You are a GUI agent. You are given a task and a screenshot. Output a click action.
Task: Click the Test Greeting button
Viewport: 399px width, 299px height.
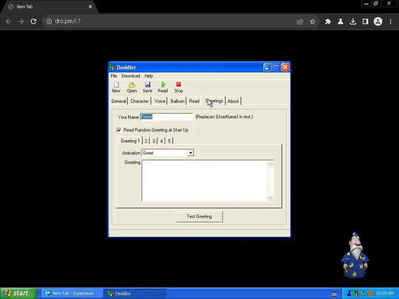tap(199, 216)
